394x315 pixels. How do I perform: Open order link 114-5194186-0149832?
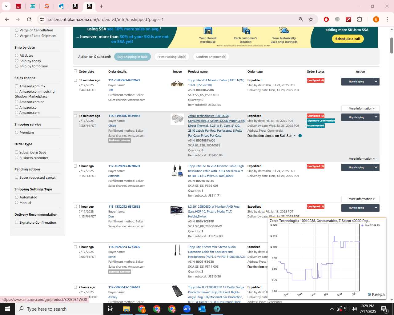(124, 116)
